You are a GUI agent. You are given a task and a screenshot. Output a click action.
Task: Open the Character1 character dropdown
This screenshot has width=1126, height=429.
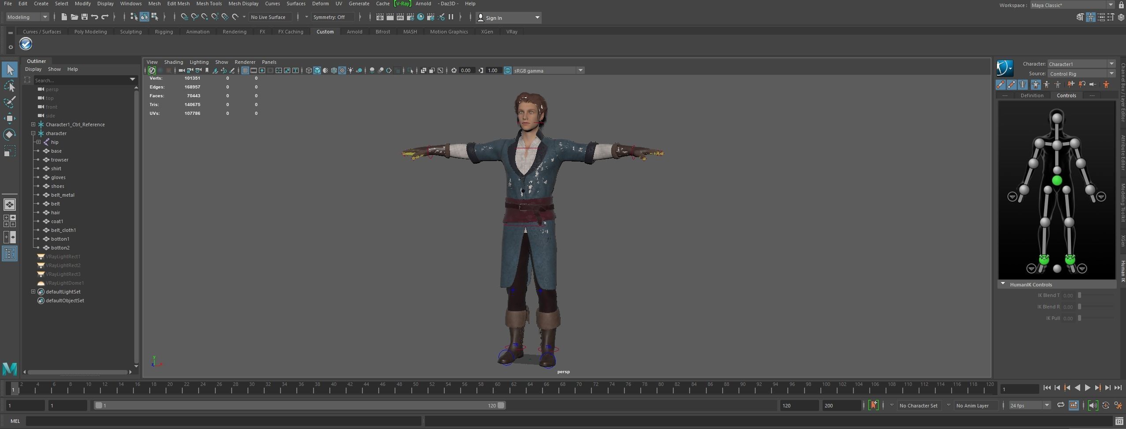point(1081,64)
